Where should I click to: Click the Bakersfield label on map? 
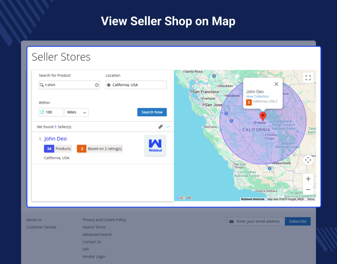[282, 163]
